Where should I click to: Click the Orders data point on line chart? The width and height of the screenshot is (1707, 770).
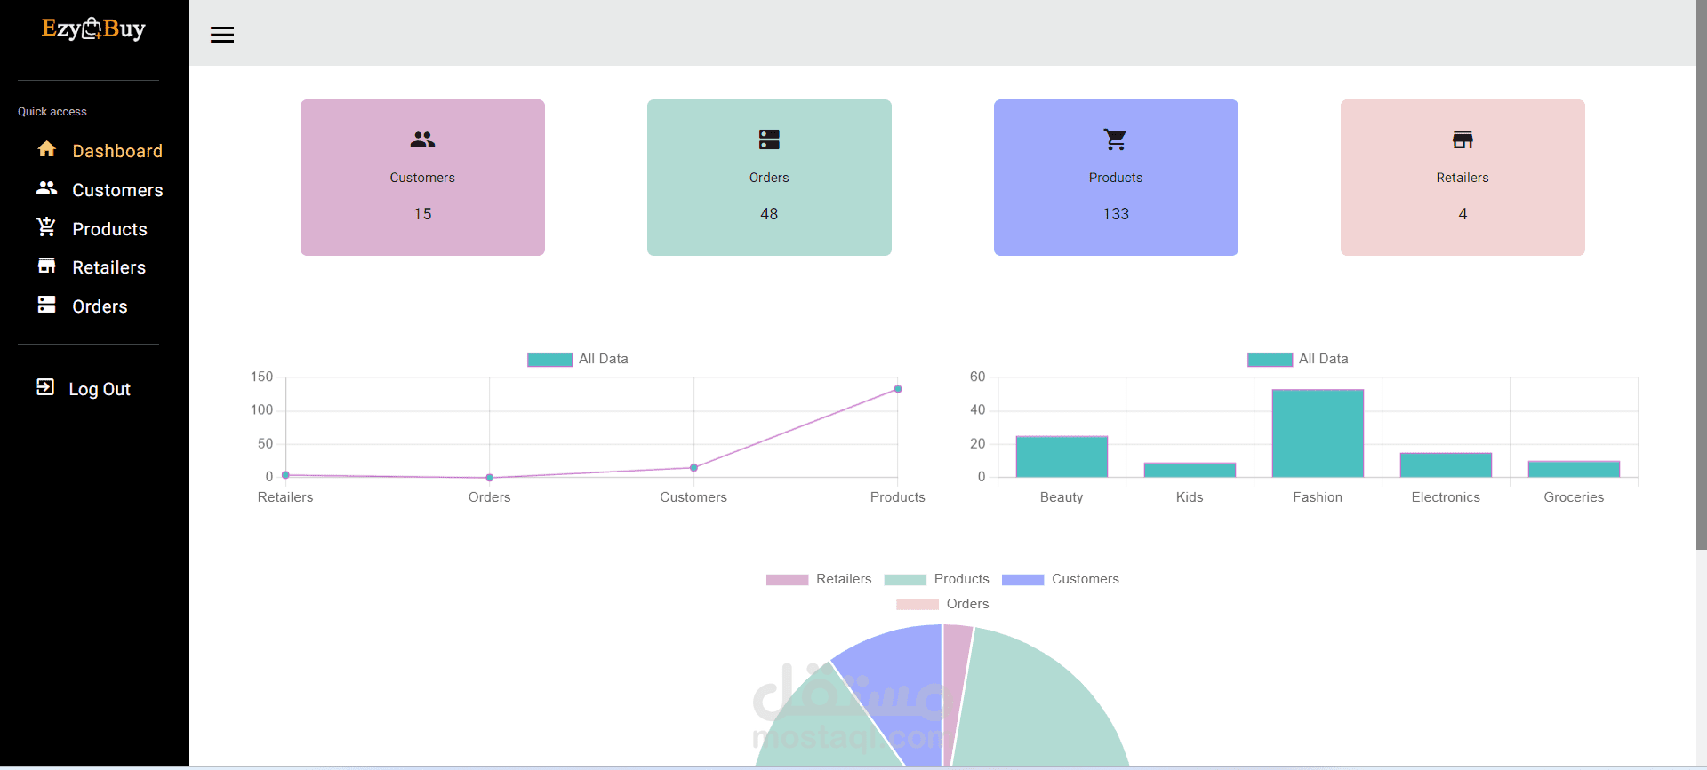(x=490, y=478)
